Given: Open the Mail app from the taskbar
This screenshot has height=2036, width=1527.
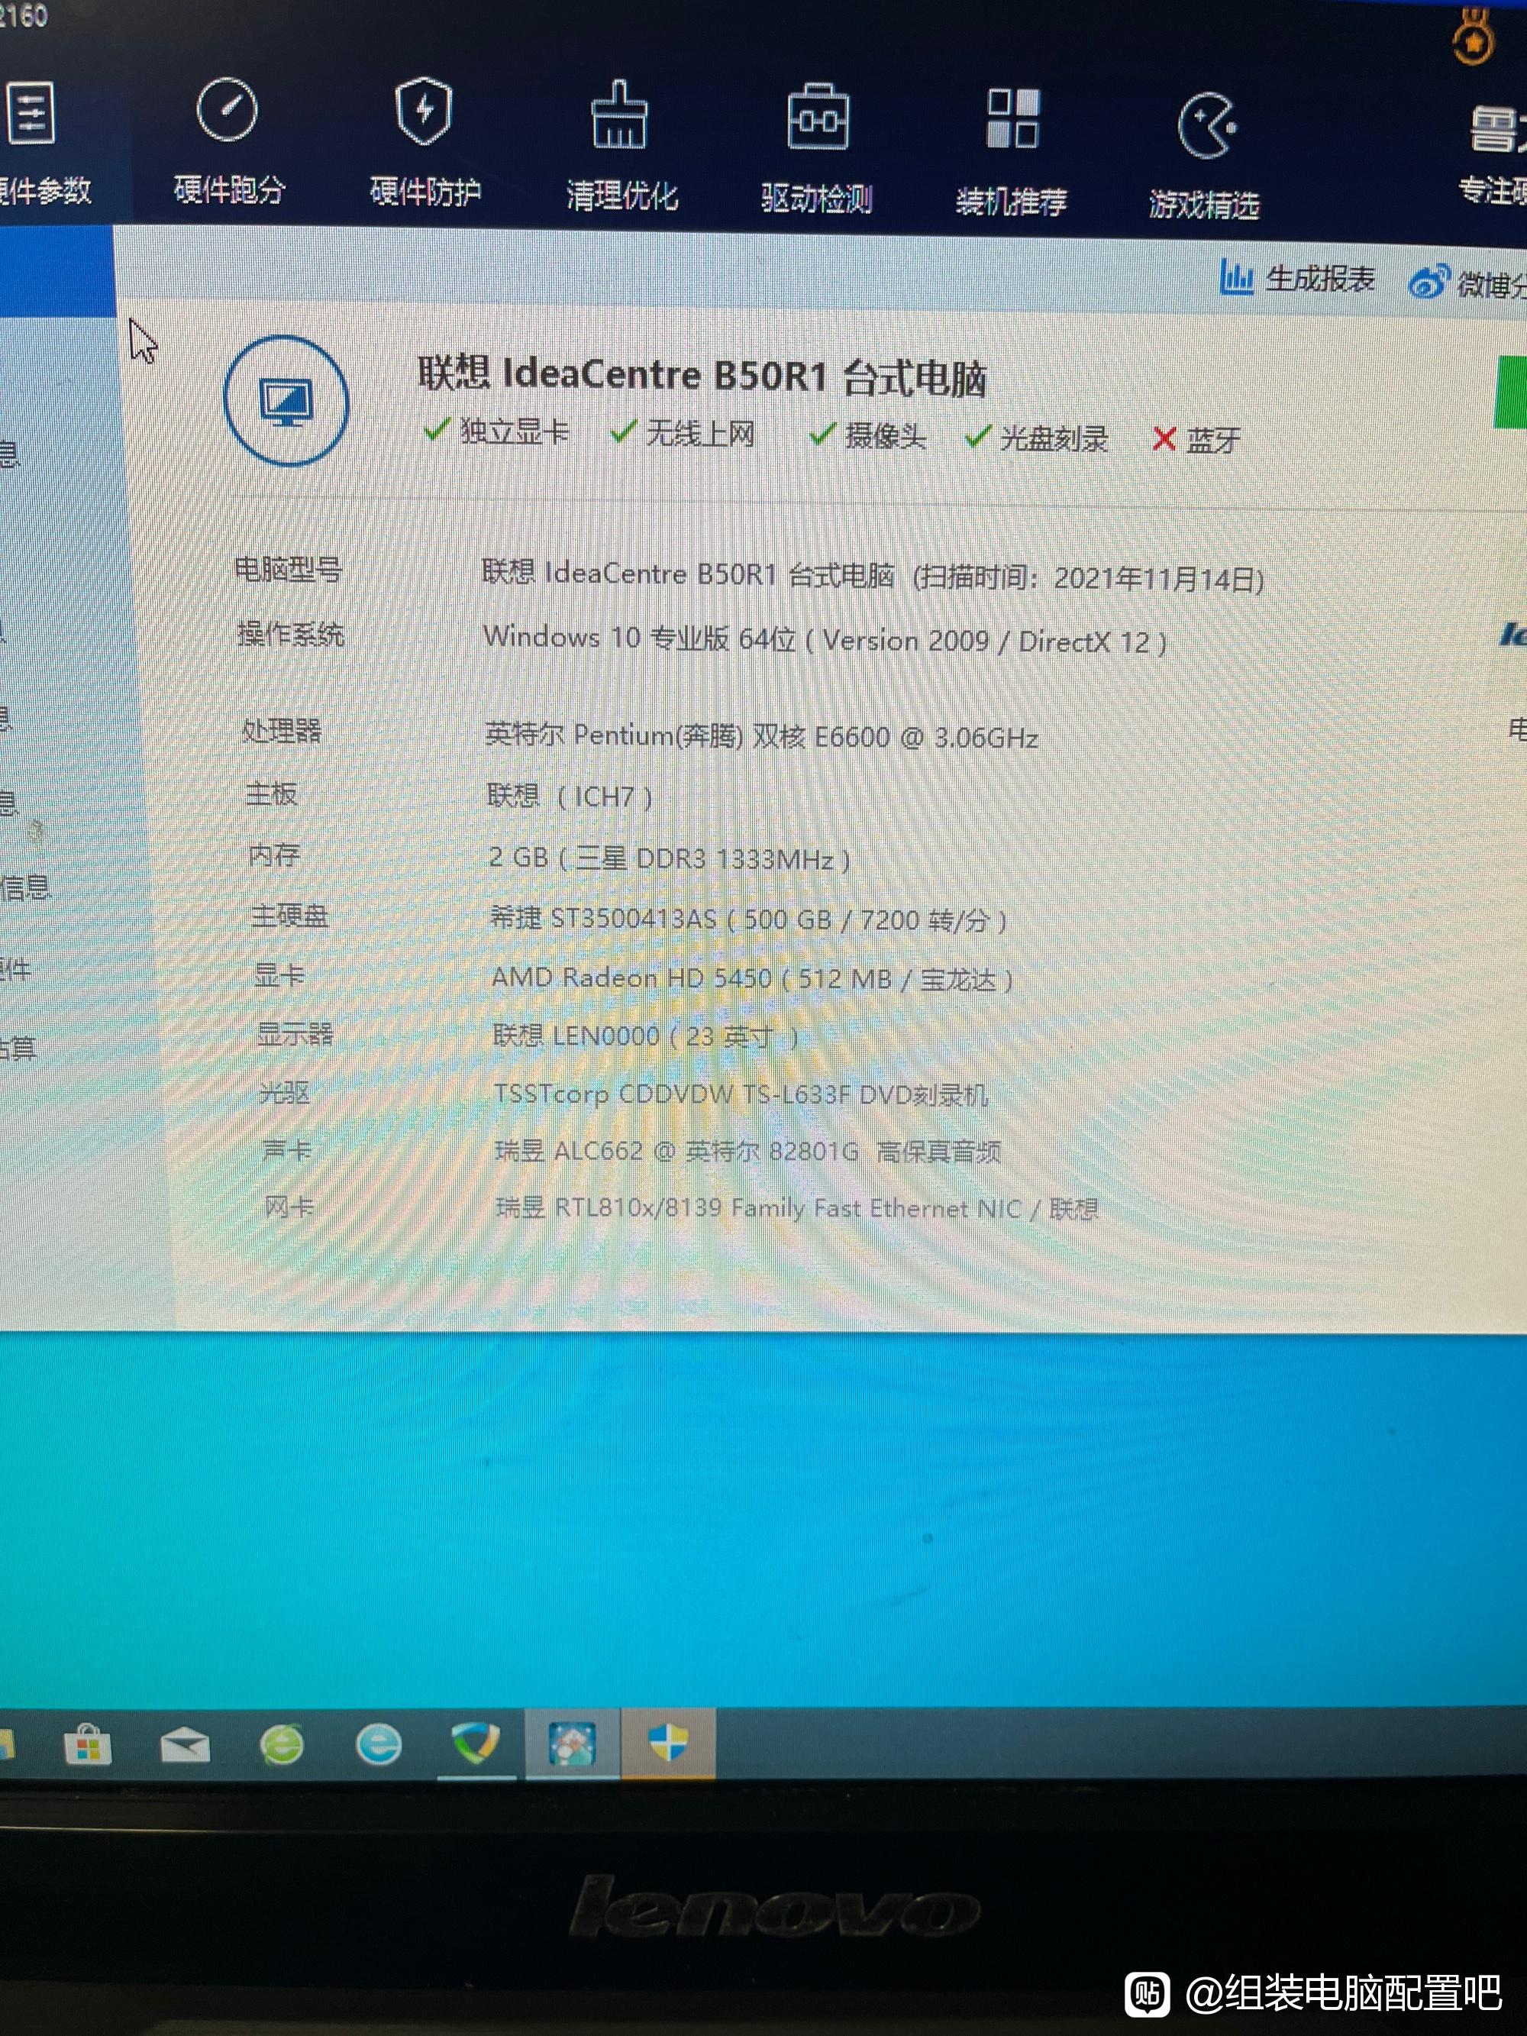Looking at the screenshot, I should (x=185, y=1744).
